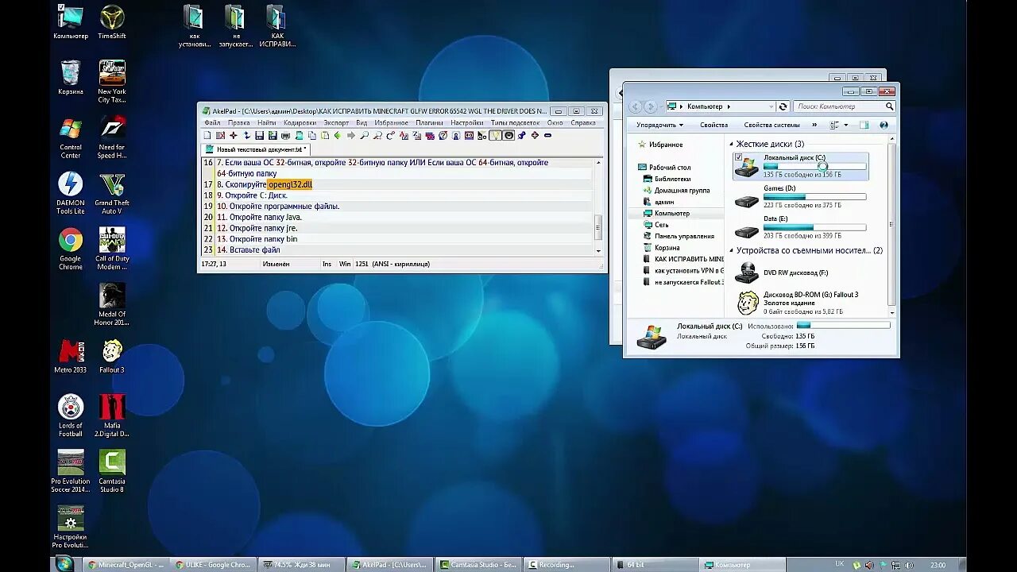The height and width of the screenshot is (572, 1017).
Task: Click the AkelPad vertical scrollbar
Action: (x=598, y=206)
